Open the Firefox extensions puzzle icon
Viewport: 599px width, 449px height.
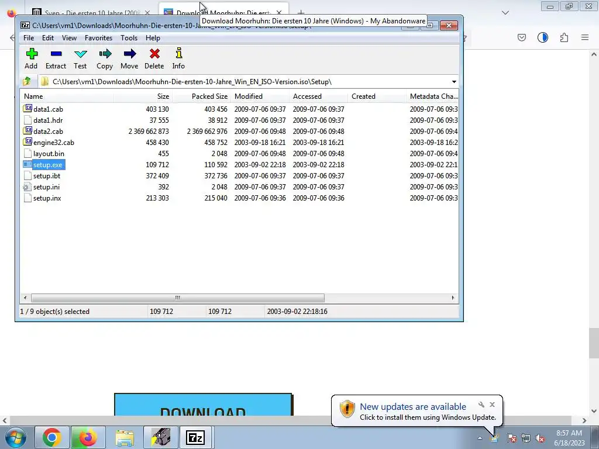pyautogui.click(x=564, y=37)
